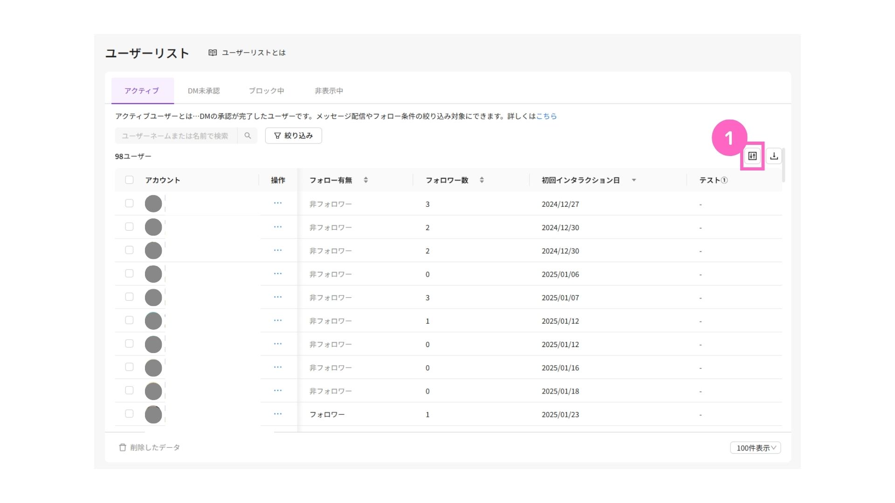Screen dimensions: 895x503
Task: Check the checkbox for the 2025/01/06 row
Action: point(129,273)
